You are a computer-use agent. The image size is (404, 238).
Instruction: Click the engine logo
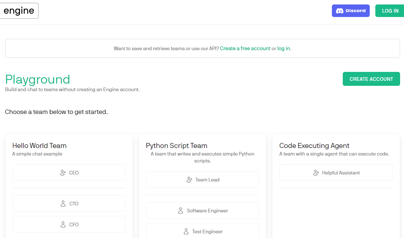tap(19, 11)
